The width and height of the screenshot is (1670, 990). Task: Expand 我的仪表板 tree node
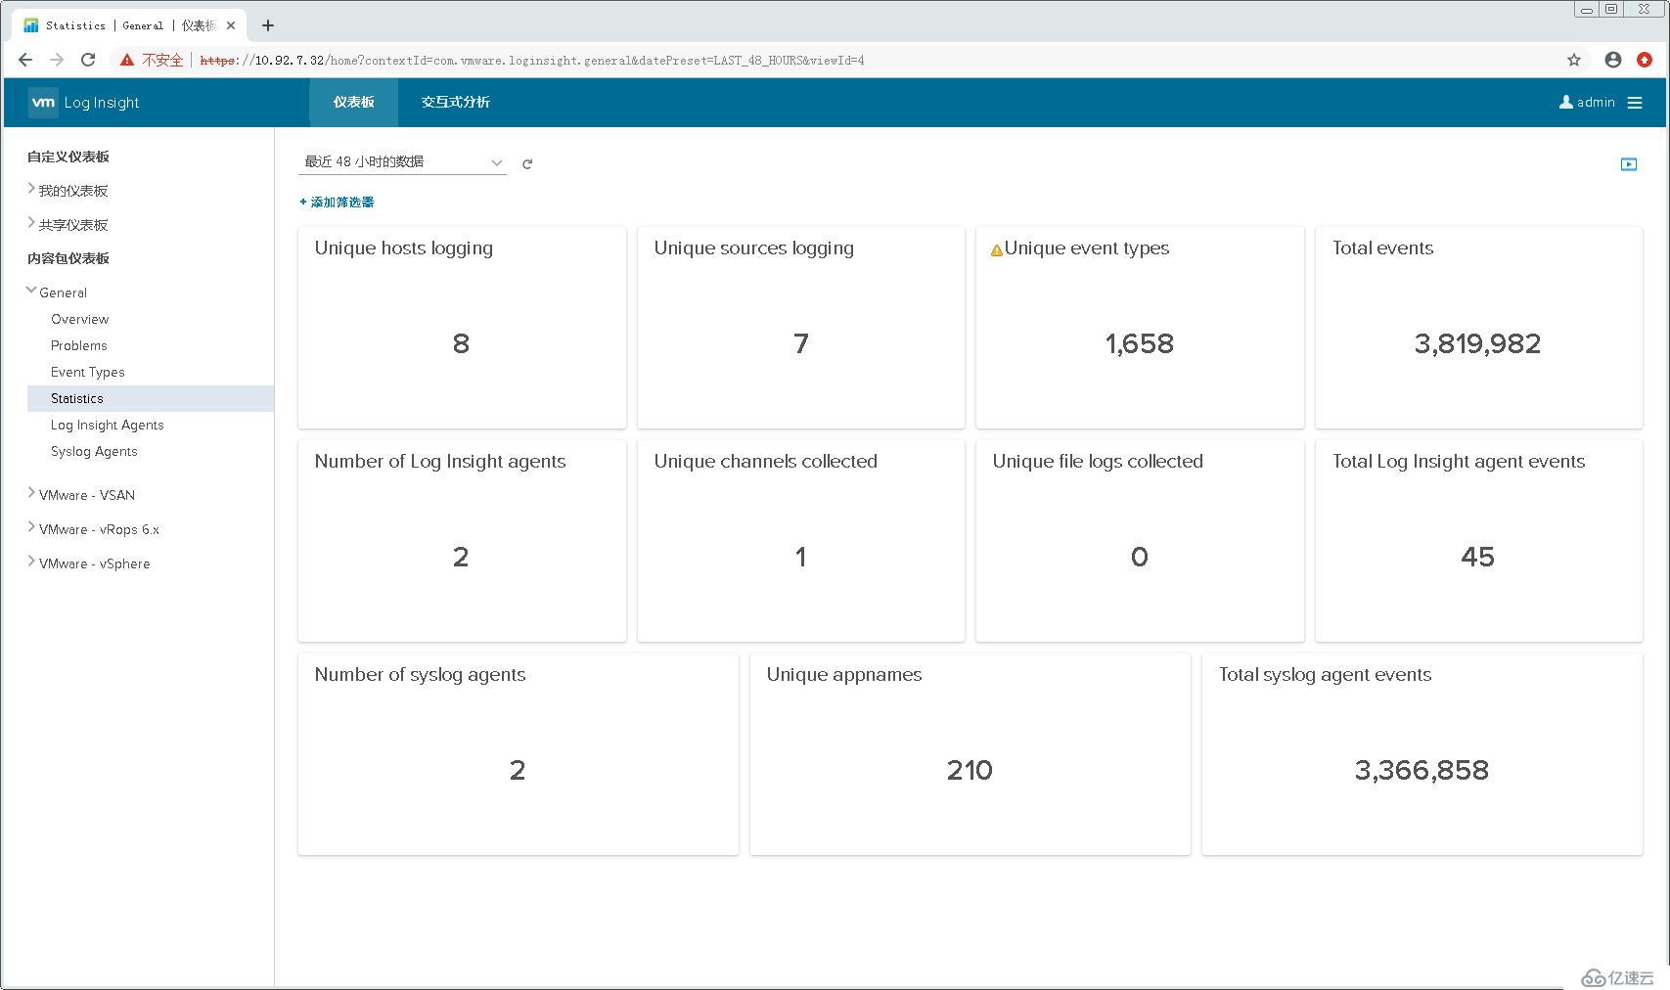click(31, 189)
